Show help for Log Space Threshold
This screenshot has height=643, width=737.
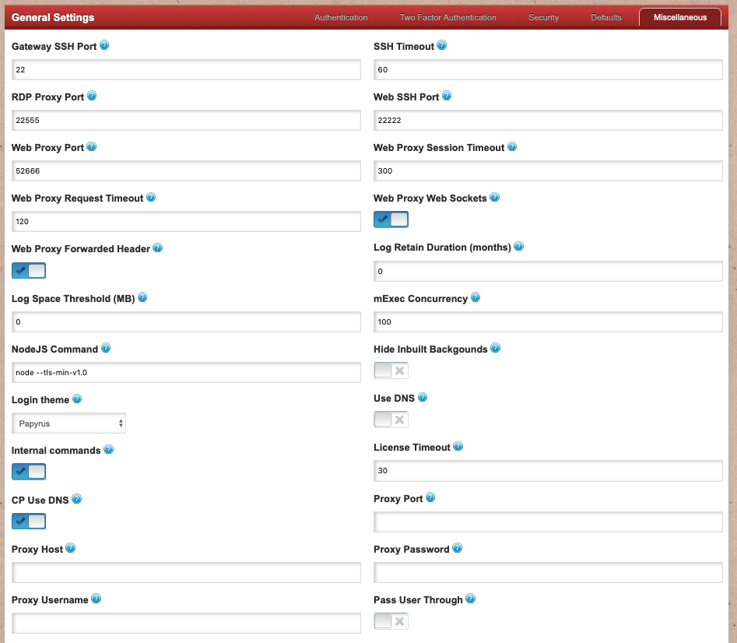(142, 298)
